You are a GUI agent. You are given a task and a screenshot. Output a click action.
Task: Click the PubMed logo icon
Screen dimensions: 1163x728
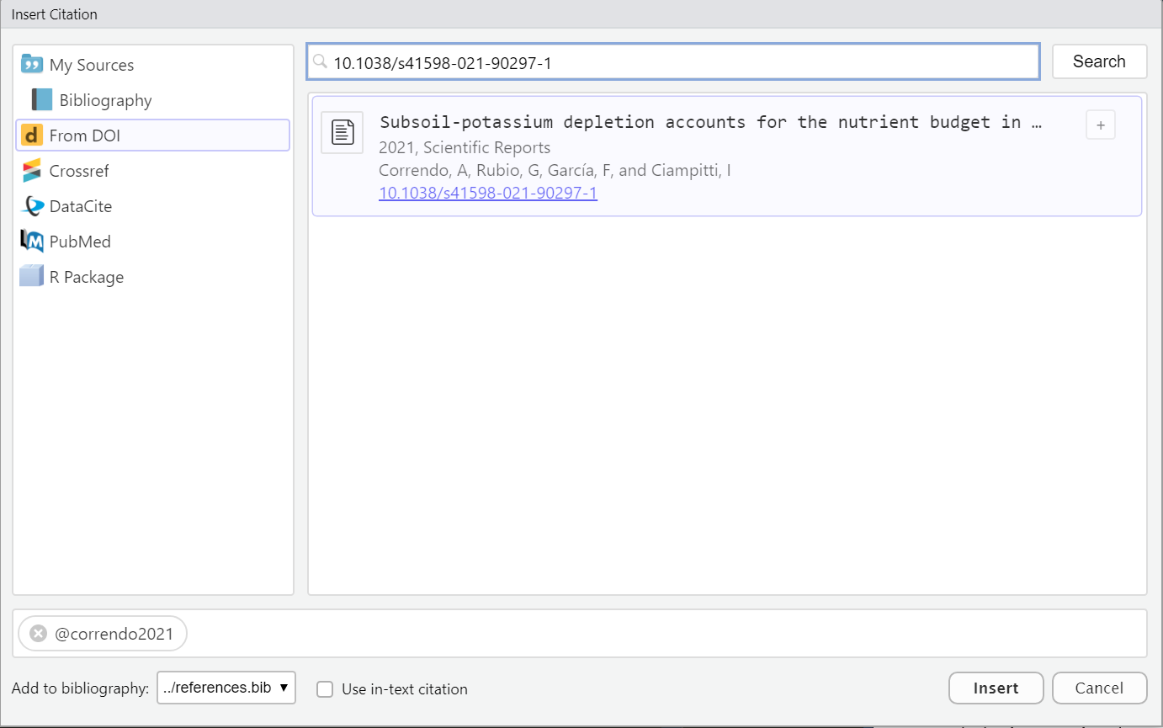(32, 242)
